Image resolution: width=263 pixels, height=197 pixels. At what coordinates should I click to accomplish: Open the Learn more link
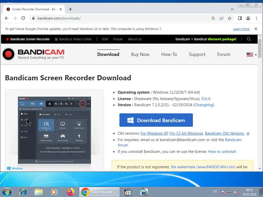coord(241,29)
